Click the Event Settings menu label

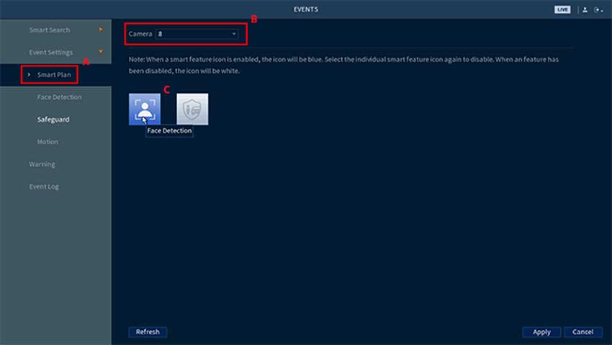click(50, 52)
